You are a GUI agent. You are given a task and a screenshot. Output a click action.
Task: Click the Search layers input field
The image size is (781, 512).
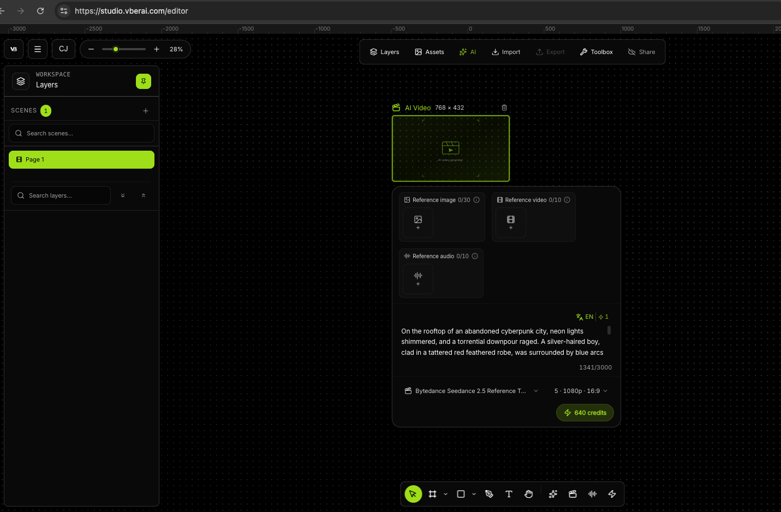tap(61, 195)
